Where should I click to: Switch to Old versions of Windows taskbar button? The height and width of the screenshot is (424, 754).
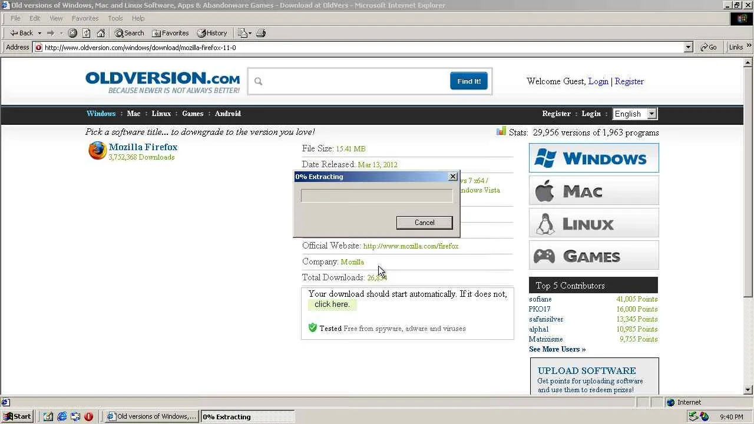152,416
